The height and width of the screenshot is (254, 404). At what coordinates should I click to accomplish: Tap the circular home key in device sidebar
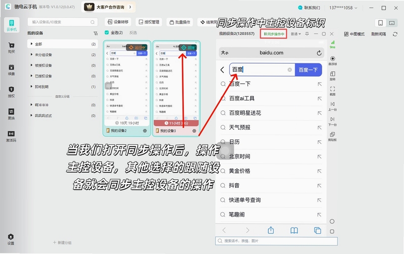click(332, 222)
